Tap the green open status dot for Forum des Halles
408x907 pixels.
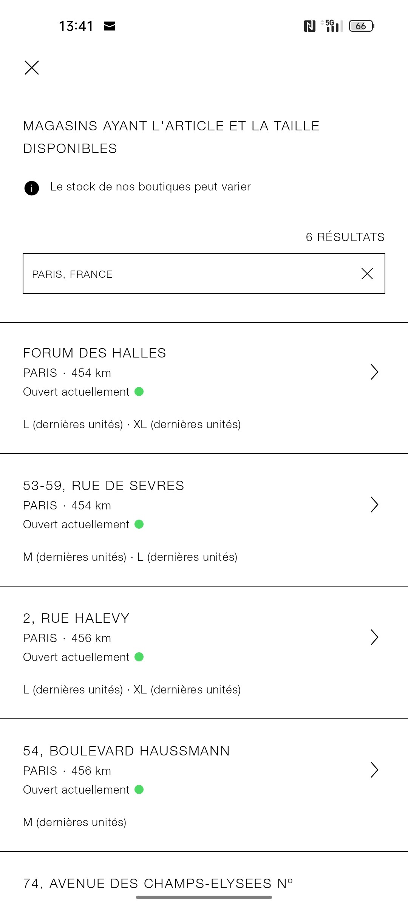point(139,392)
